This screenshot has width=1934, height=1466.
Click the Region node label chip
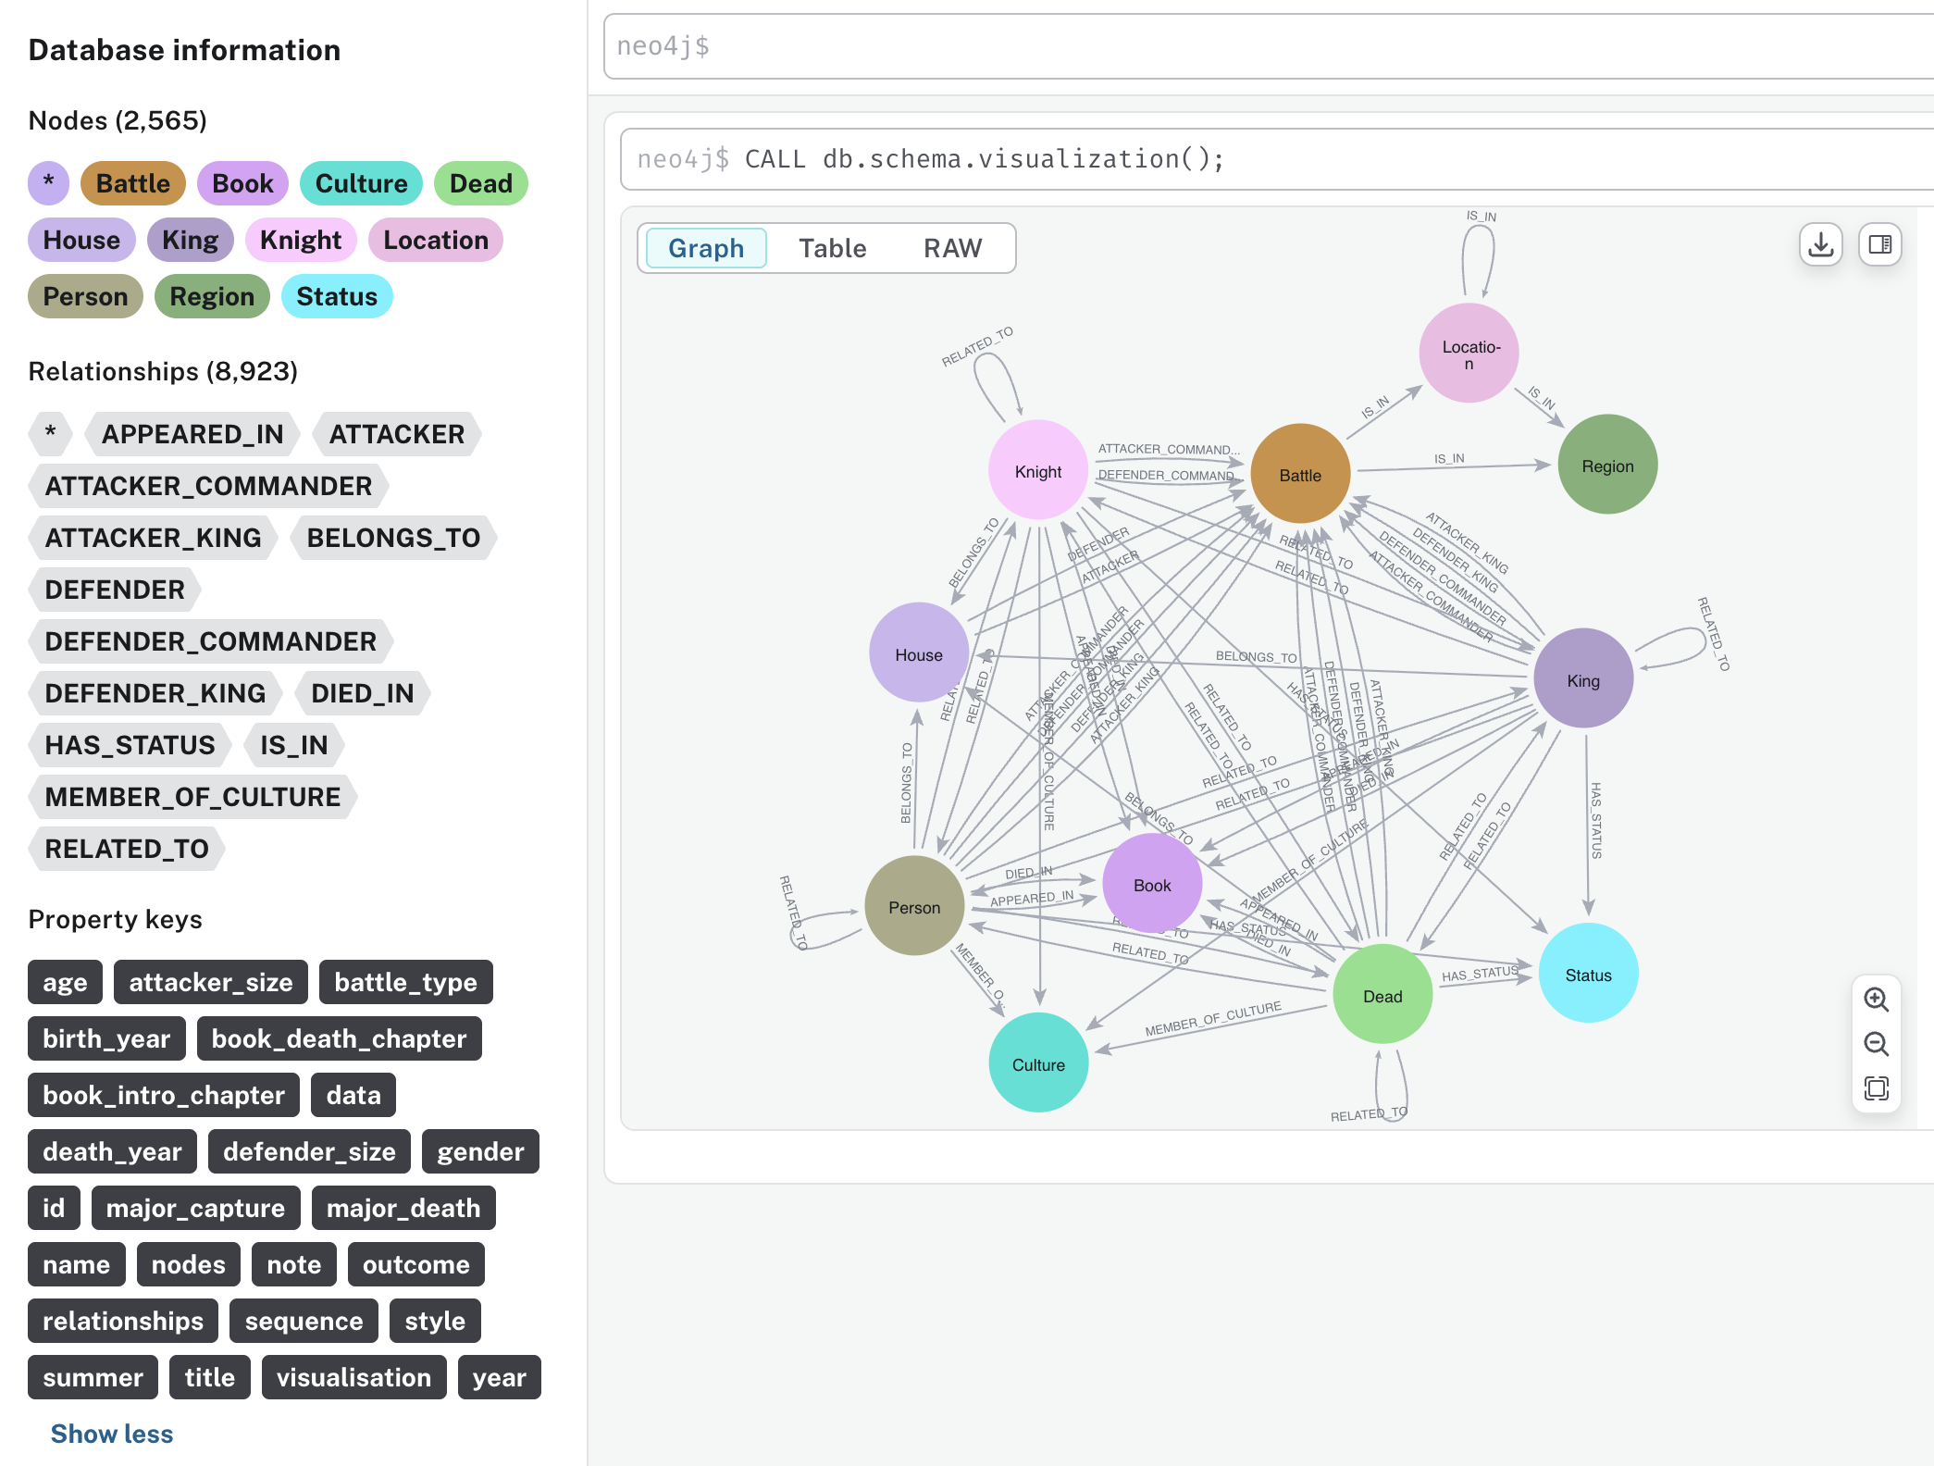pos(212,297)
